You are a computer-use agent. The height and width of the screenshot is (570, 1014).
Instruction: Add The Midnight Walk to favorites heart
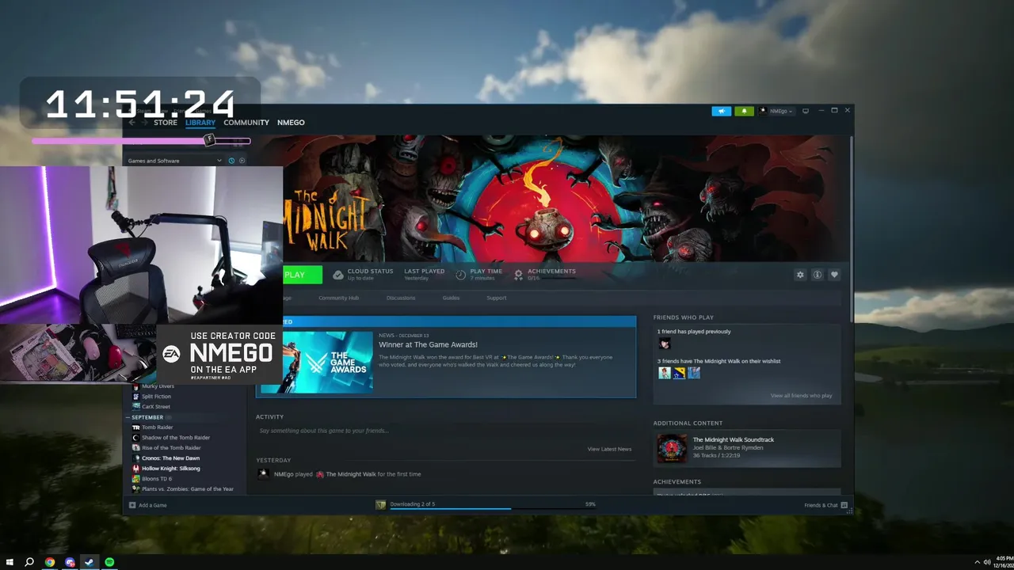834,275
